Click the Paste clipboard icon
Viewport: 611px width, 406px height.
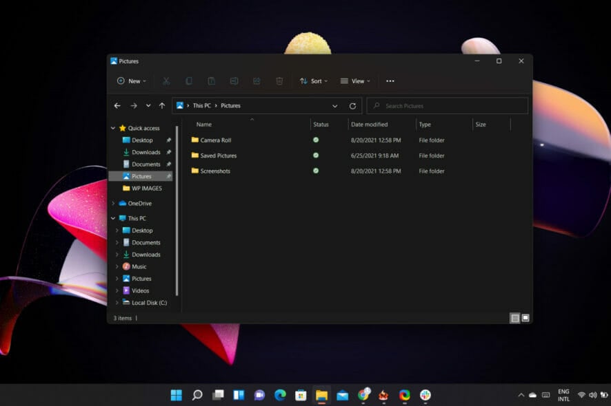coord(211,81)
